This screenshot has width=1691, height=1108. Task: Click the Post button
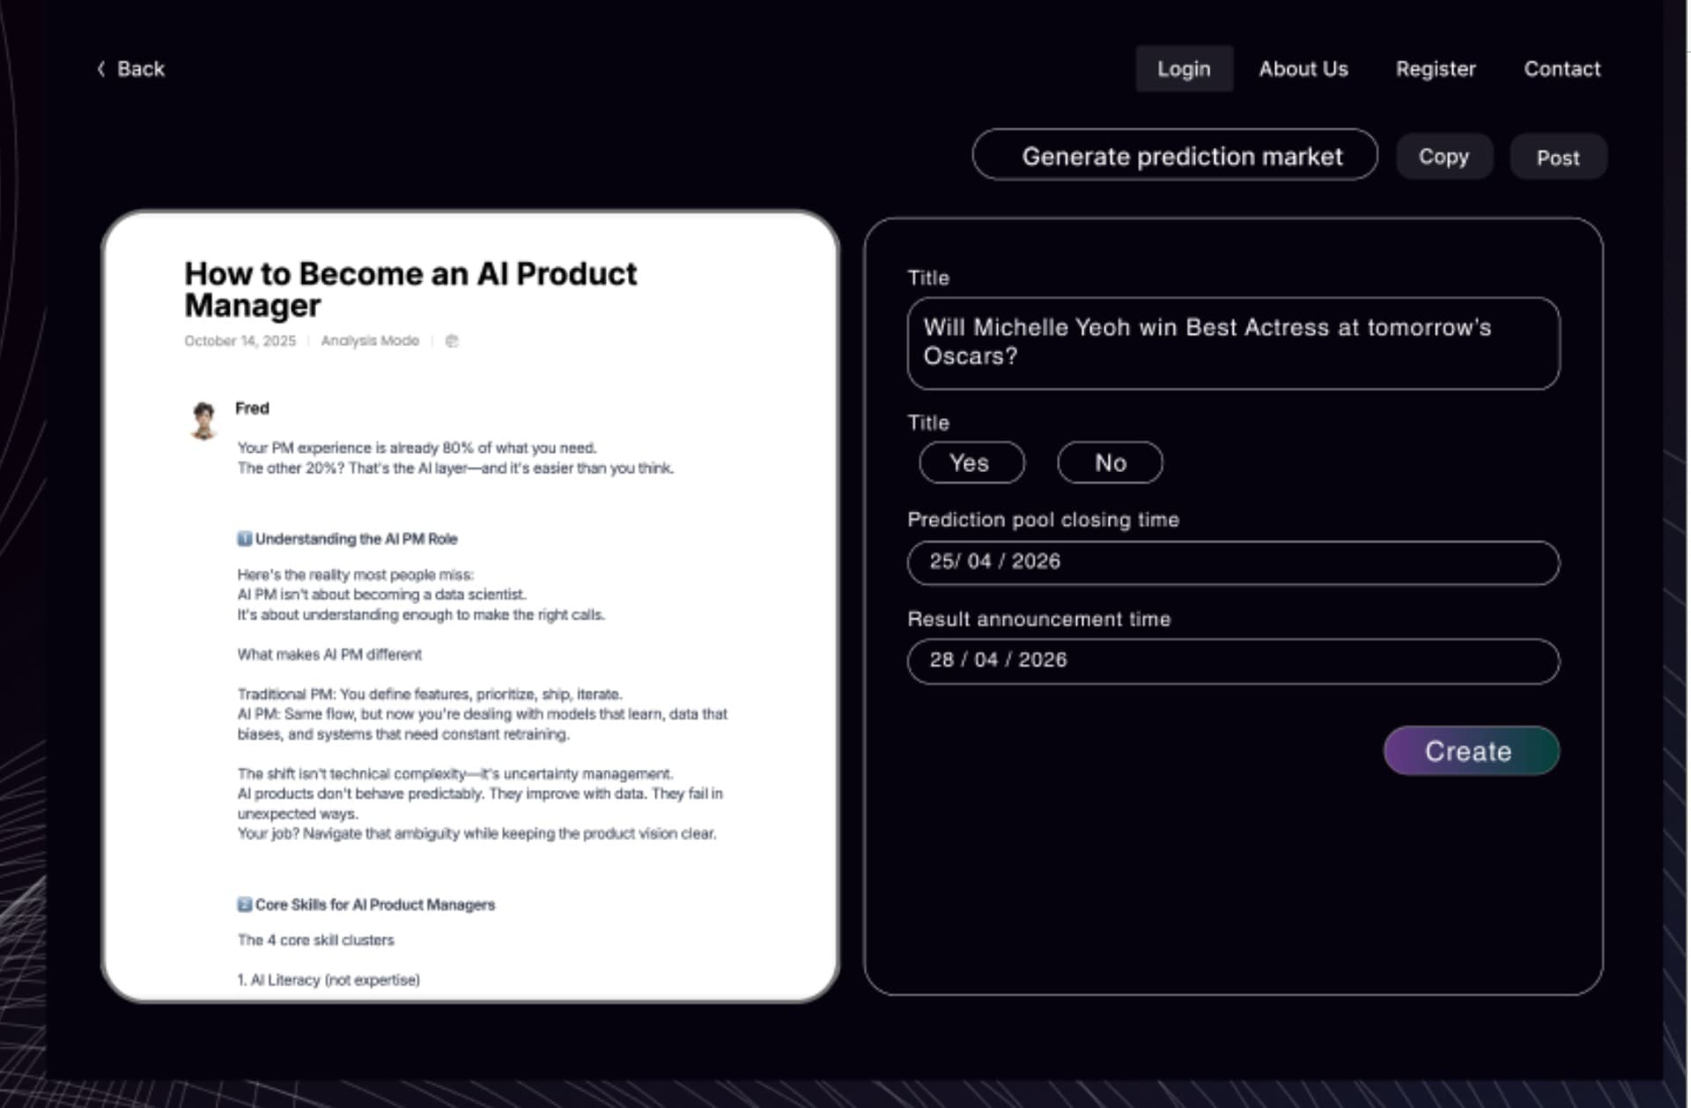tap(1557, 158)
